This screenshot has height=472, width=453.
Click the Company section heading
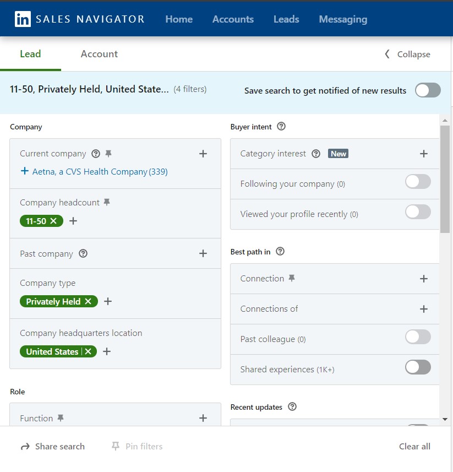click(26, 127)
